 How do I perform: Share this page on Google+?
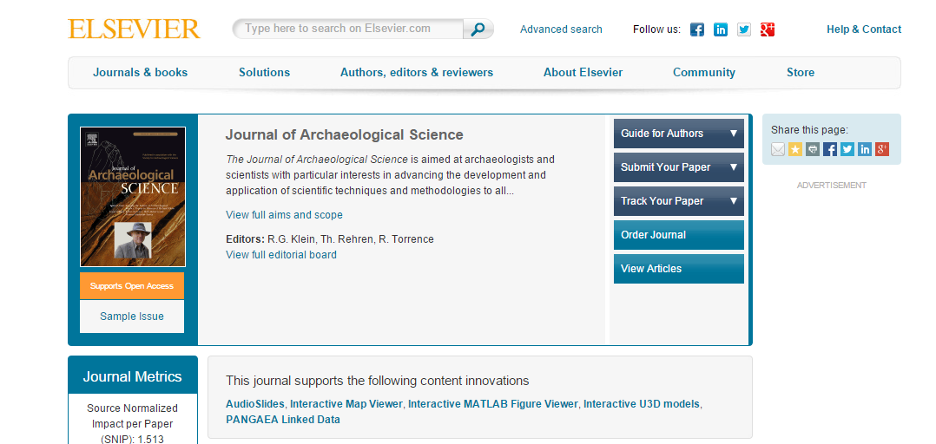(x=882, y=149)
